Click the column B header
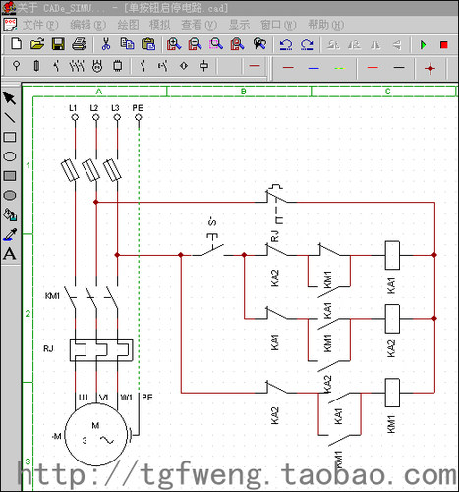The height and width of the screenshot is (492, 459). pyautogui.click(x=243, y=92)
